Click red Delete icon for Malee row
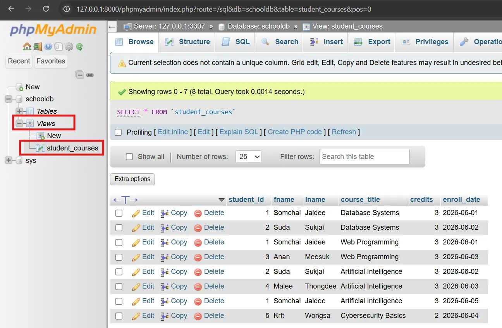This screenshot has width=502, height=328. point(198,287)
